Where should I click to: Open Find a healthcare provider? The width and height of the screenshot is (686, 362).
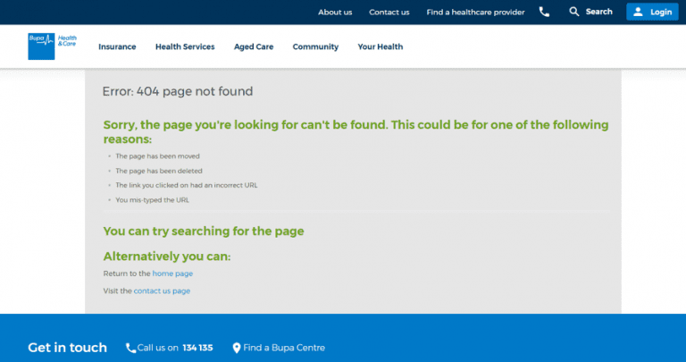[475, 13]
